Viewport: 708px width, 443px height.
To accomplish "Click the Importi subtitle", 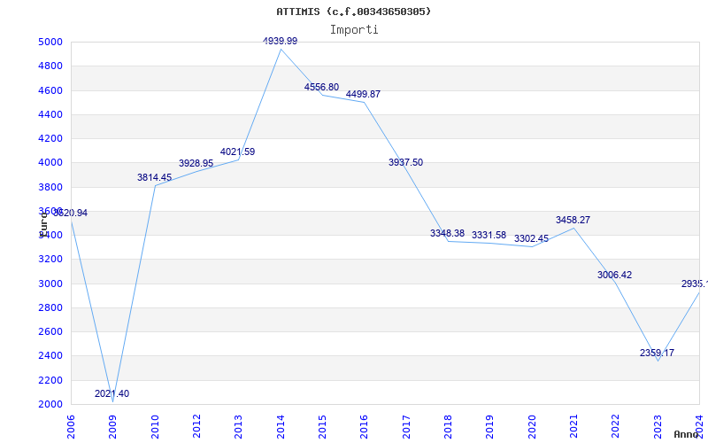I will (x=354, y=30).
